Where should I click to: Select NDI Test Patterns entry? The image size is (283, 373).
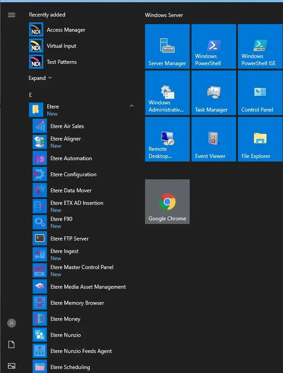62,62
